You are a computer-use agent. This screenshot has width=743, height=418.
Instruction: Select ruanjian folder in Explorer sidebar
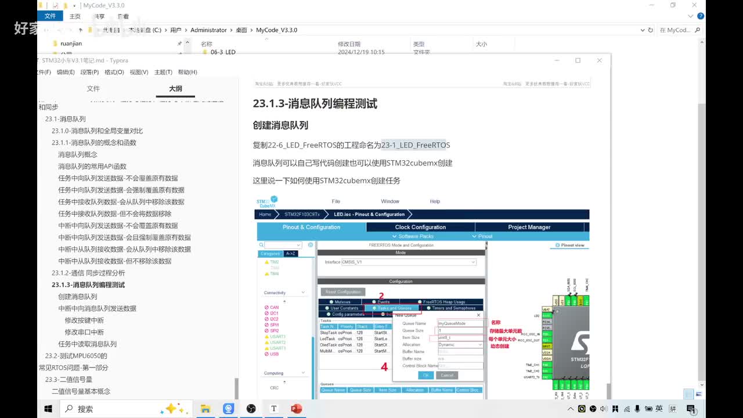point(71,44)
